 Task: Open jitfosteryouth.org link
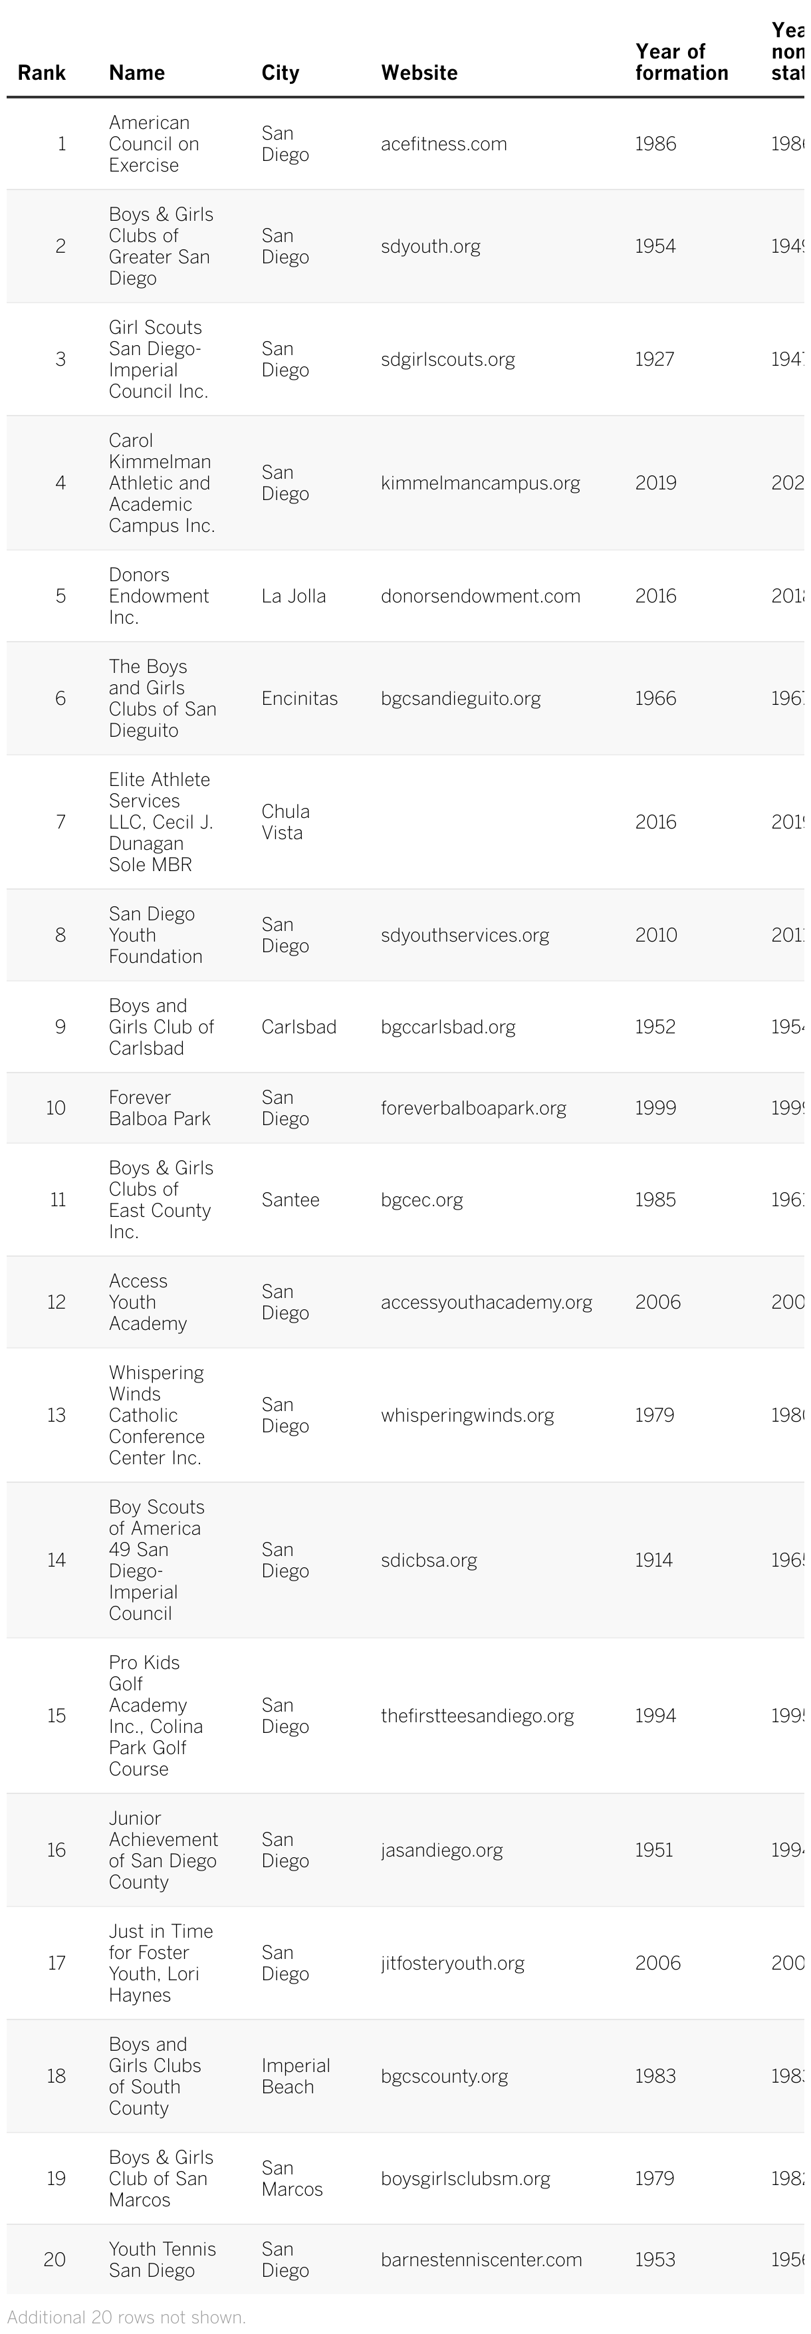coord(452,1964)
